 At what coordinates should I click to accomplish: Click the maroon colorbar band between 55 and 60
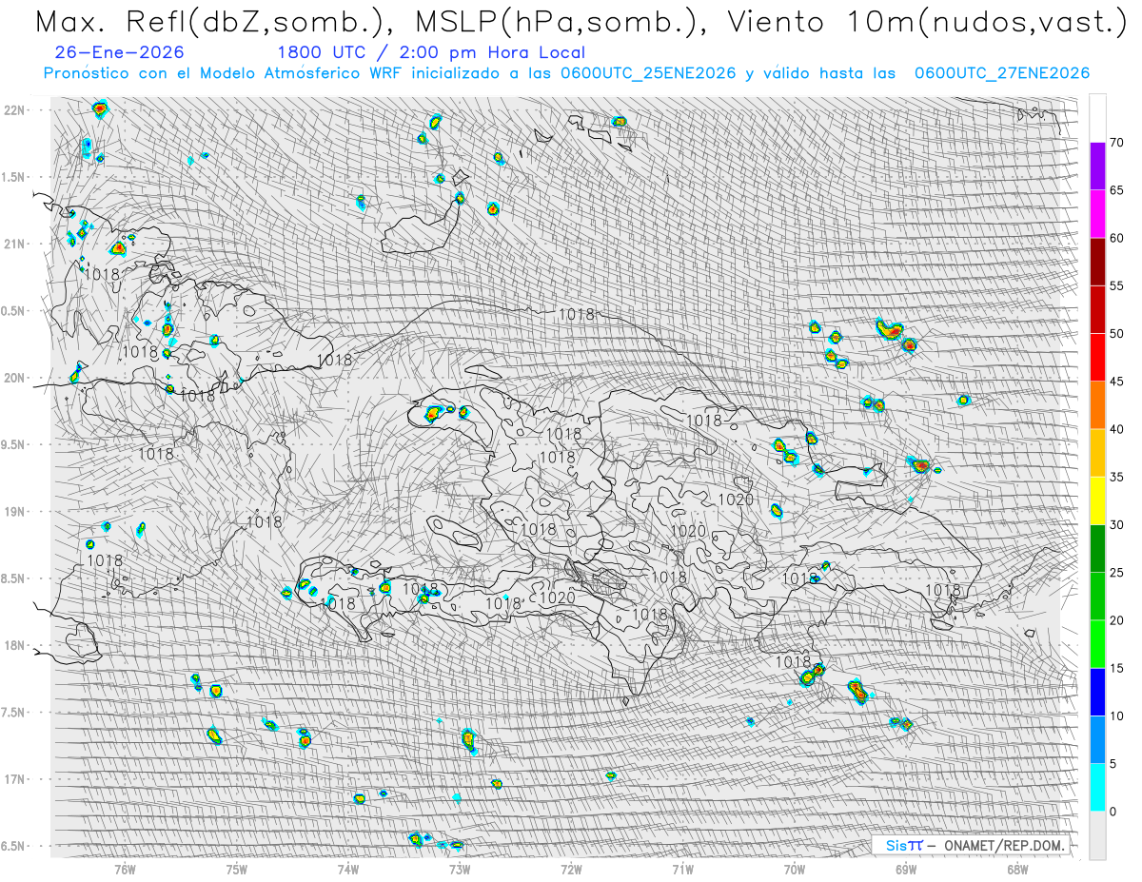(1097, 262)
